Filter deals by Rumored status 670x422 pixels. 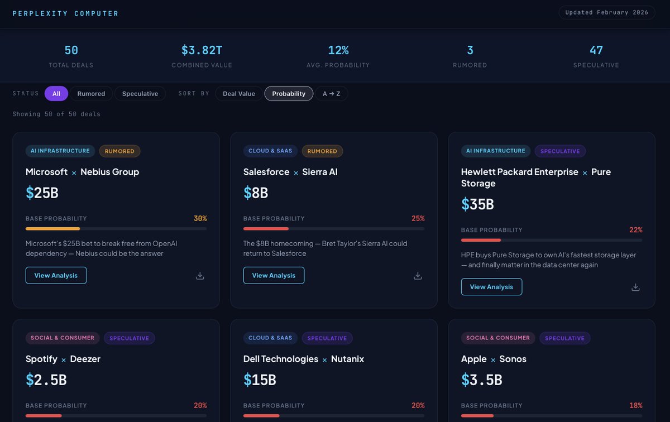click(x=91, y=94)
